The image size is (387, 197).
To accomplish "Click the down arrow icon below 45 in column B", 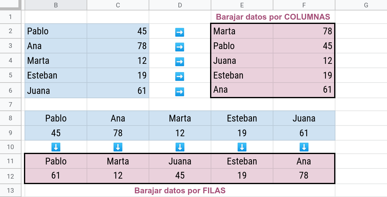I will coord(56,147).
